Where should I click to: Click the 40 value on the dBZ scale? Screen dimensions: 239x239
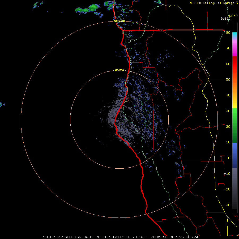pyautogui.click(x=228, y=95)
